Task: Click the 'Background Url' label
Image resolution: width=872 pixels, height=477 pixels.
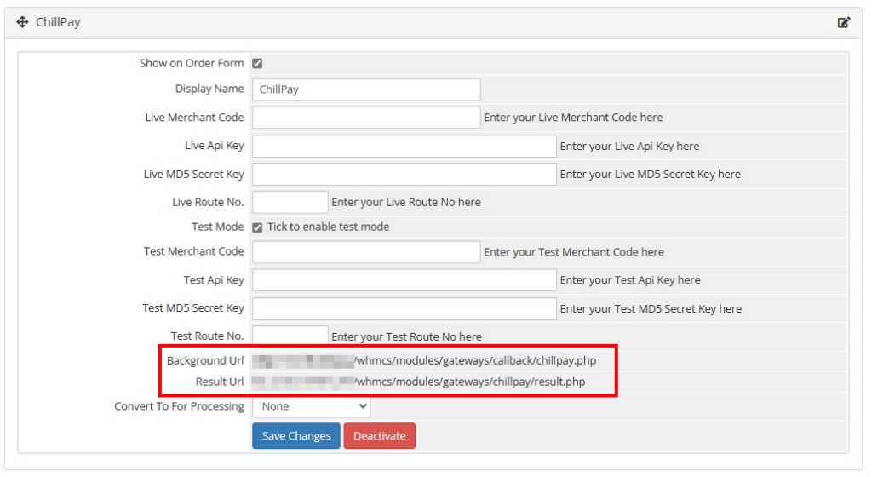Action: (x=205, y=361)
